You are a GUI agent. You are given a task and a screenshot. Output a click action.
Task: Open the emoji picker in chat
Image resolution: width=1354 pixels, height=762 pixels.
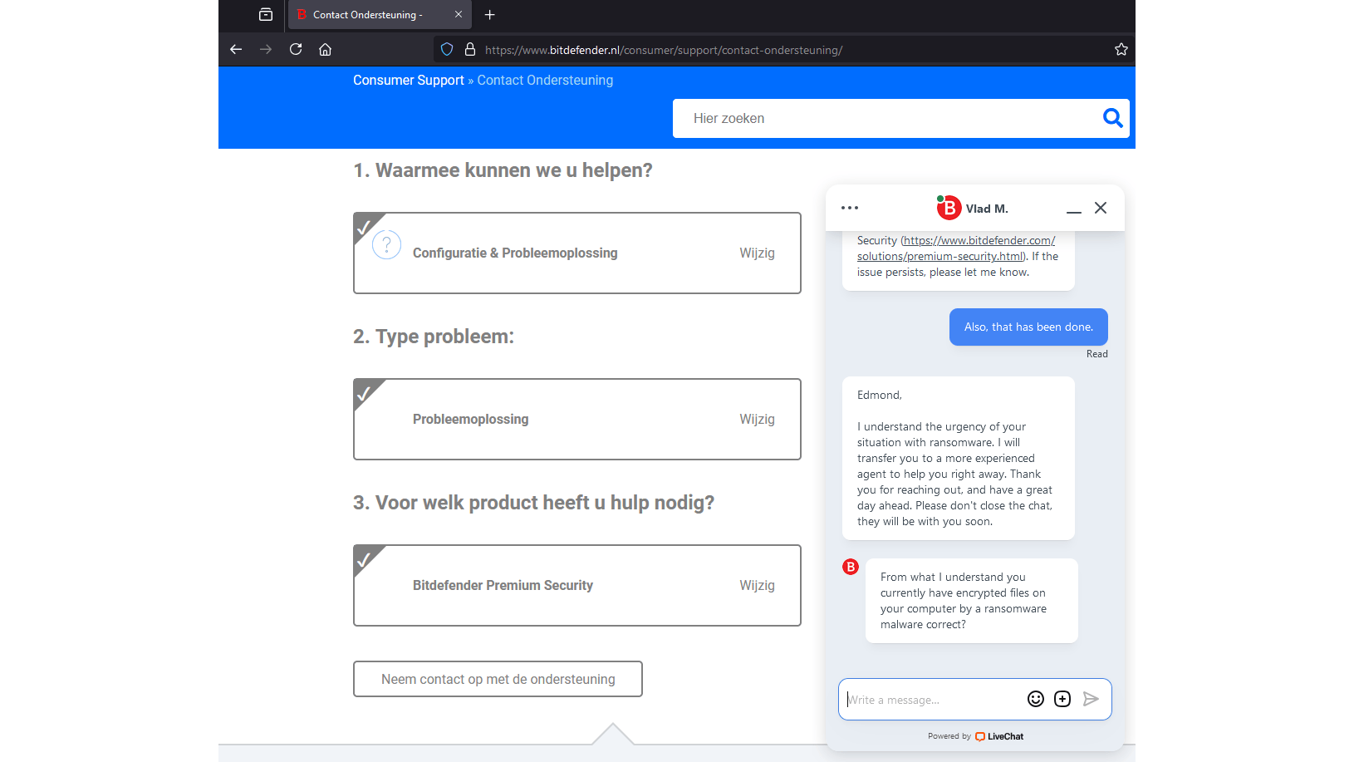click(1036, 699)
